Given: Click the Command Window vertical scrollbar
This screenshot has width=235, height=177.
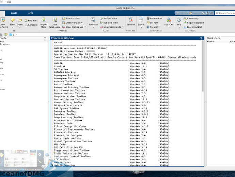Looking at the screenshot, I should 203,66.
